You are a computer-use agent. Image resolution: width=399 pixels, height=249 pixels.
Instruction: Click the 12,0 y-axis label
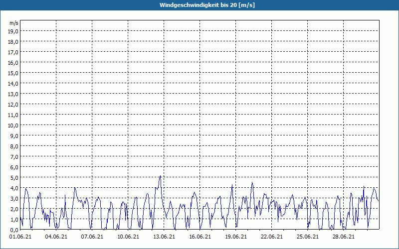(13, 104)
